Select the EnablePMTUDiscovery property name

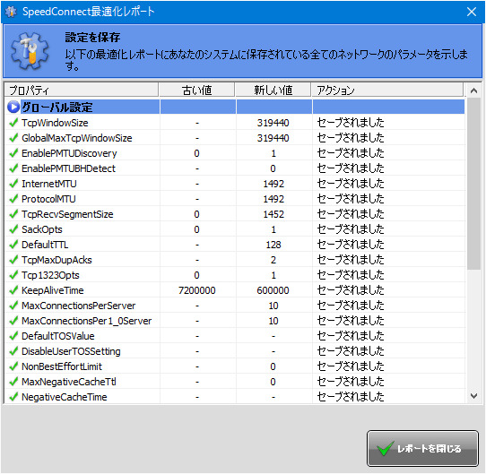point(69,153)
